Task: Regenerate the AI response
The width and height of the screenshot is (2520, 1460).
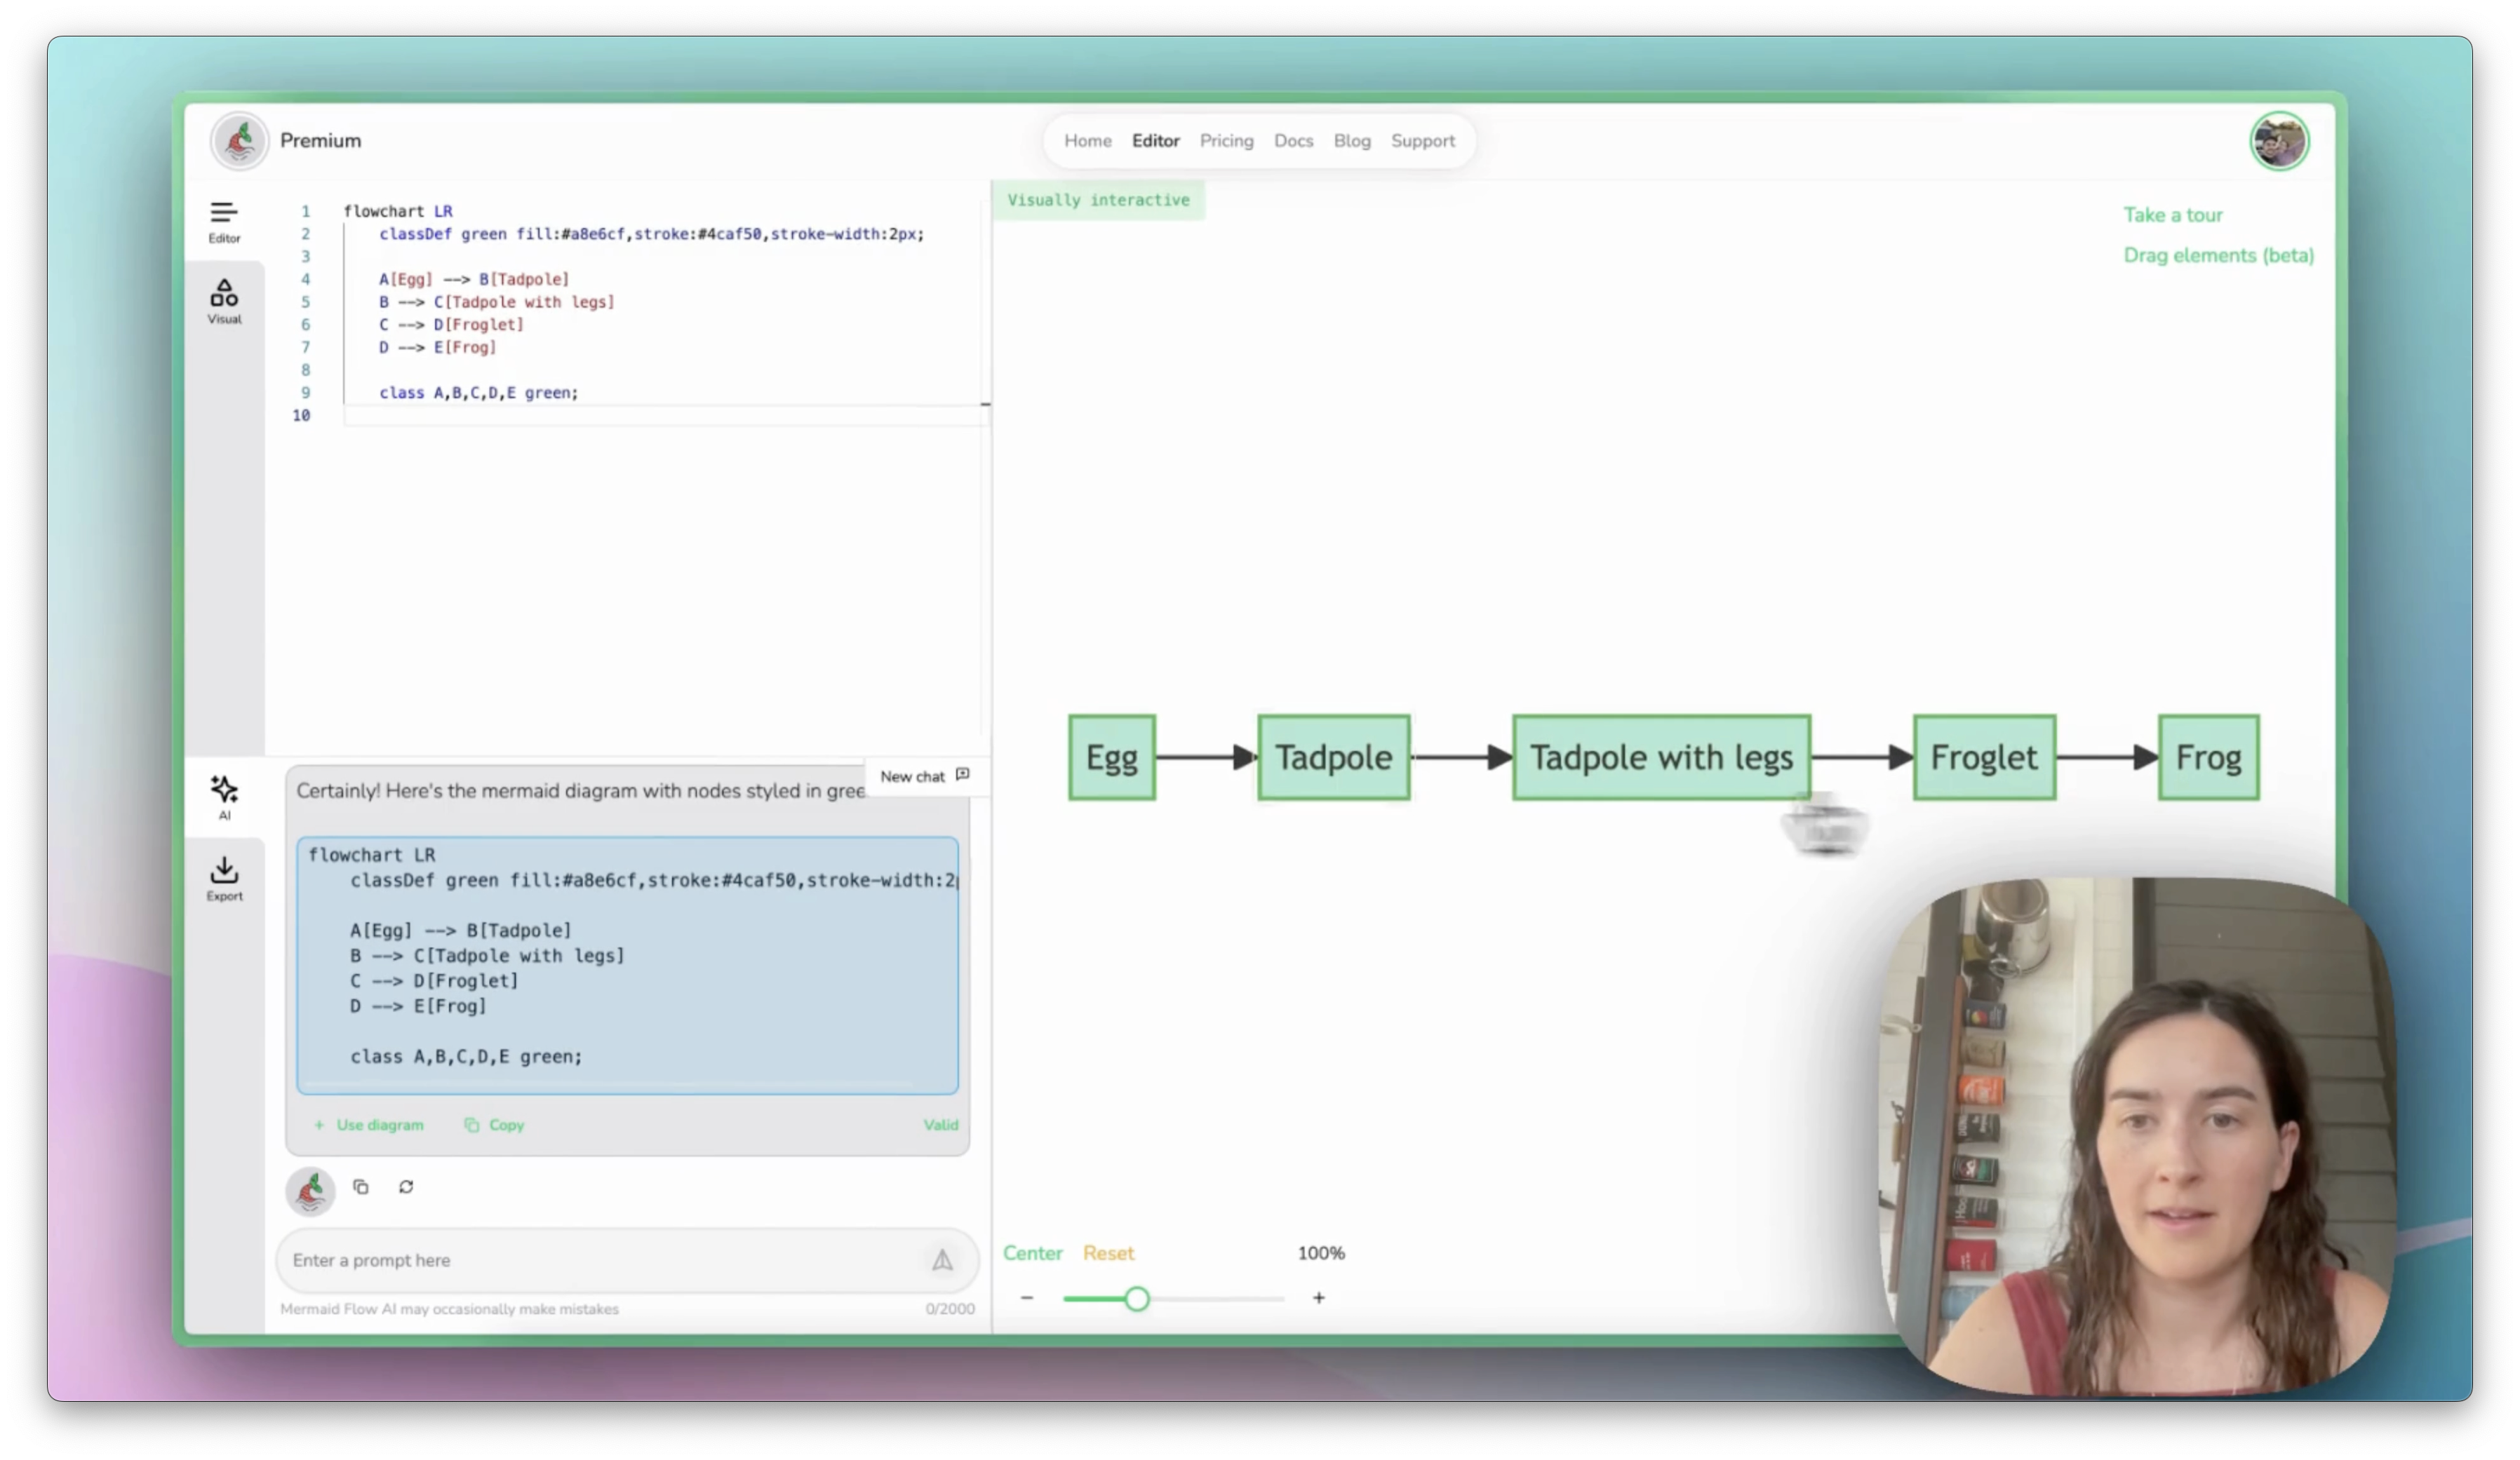Action: point(406,1187)
